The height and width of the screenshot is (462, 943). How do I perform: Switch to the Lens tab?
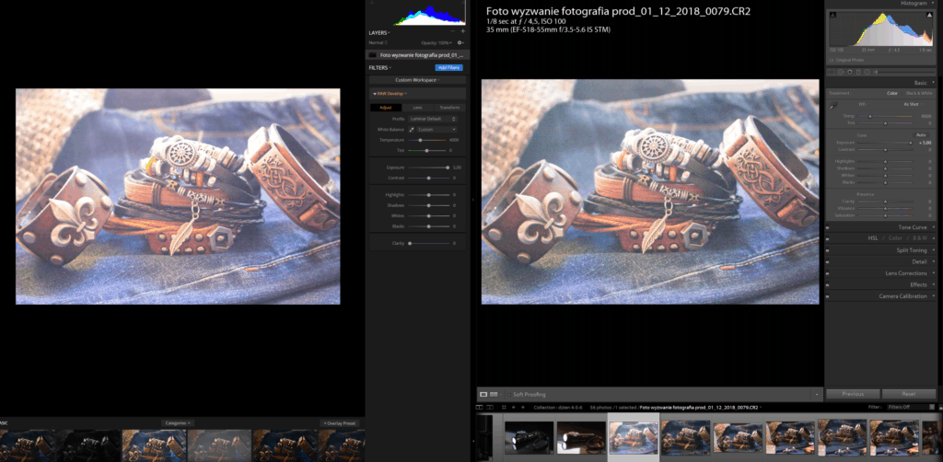pos(417,108)
